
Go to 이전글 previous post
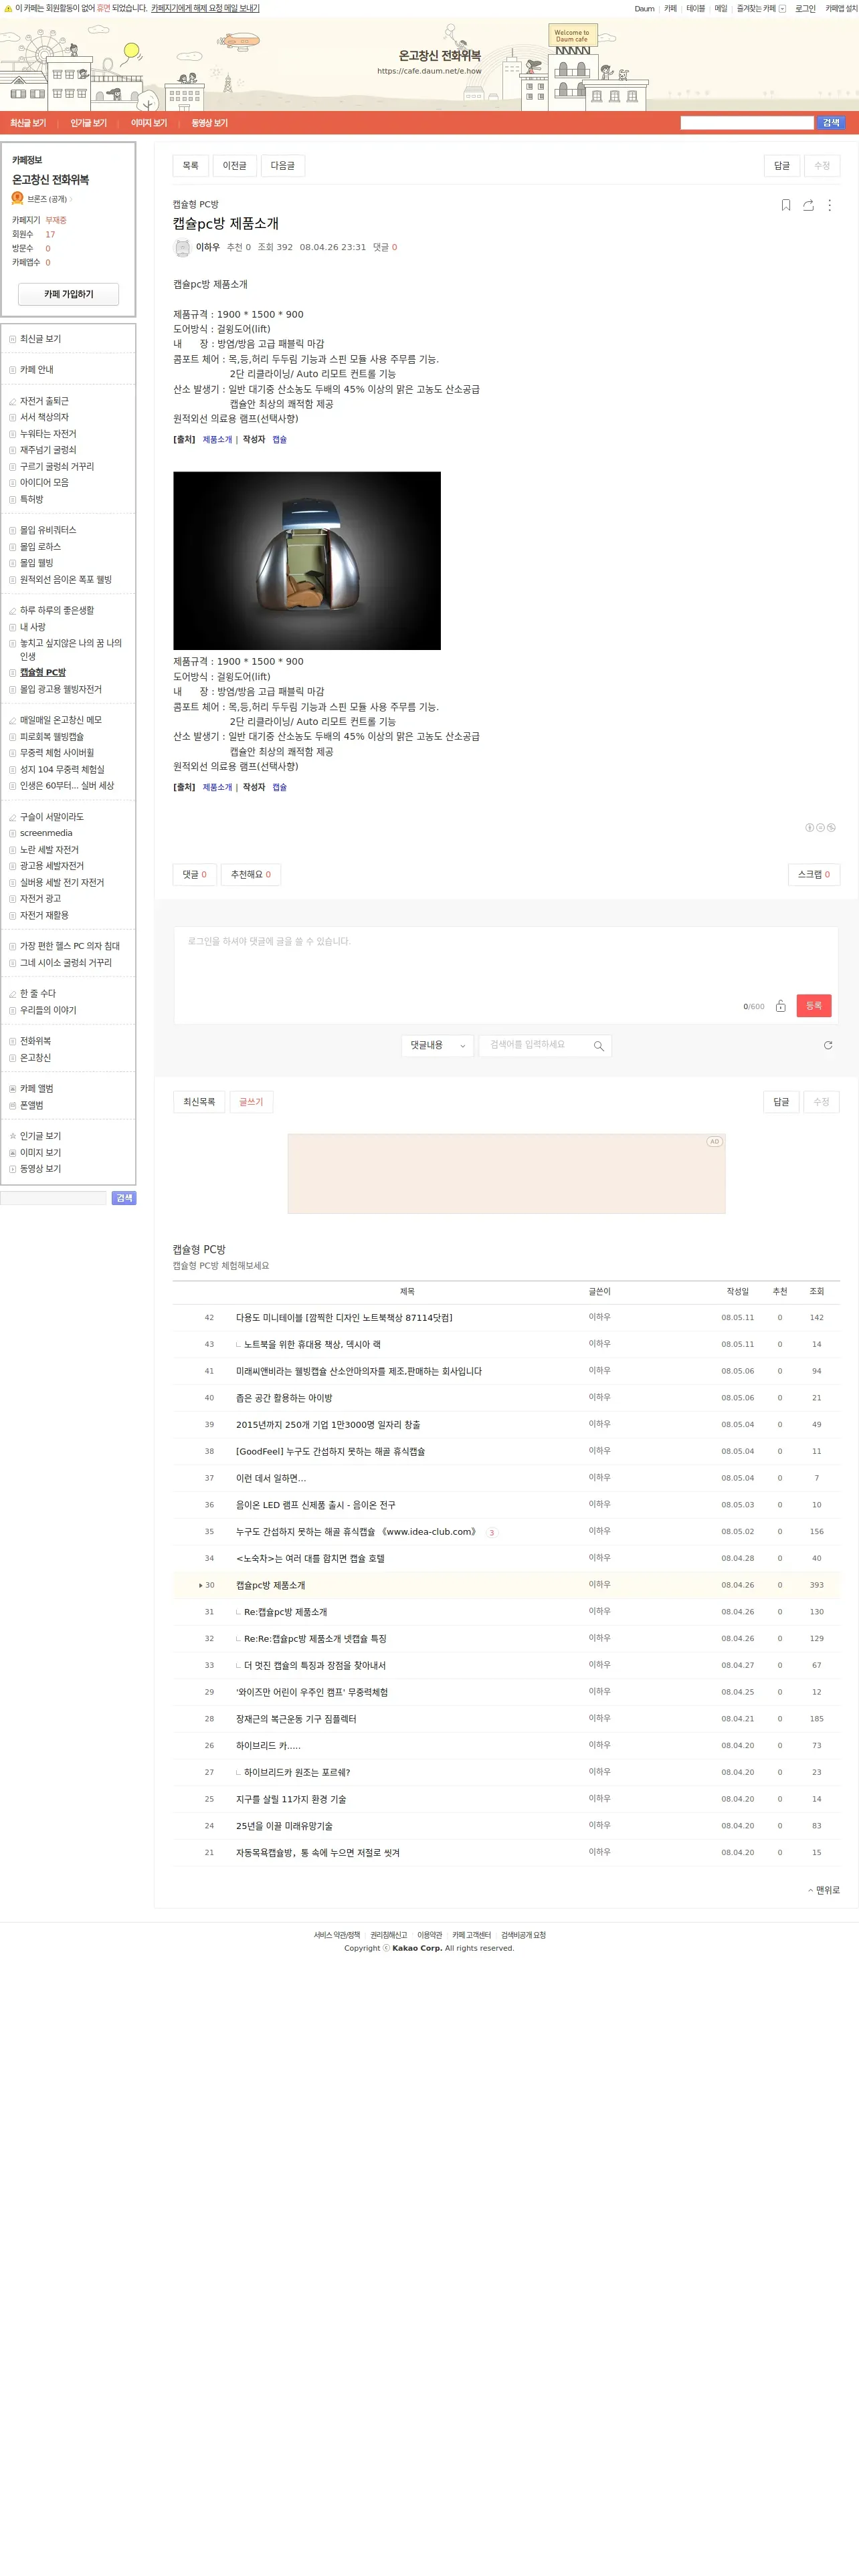235,166
